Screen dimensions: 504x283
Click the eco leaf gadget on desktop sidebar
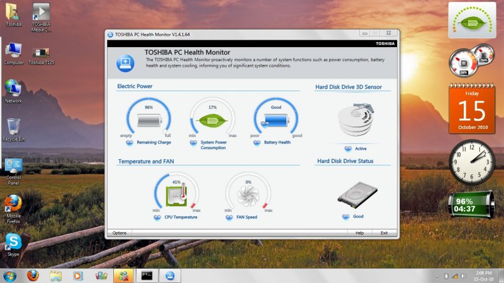[x=472, y=20]
